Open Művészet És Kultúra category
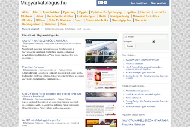This screenshot has width=190, height=127. [146, 16]
